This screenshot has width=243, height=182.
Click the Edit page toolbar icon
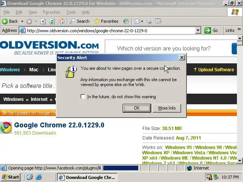point(158,21)
